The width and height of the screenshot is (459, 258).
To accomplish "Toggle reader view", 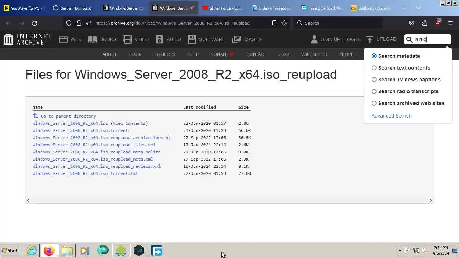I will coord(274,23).
